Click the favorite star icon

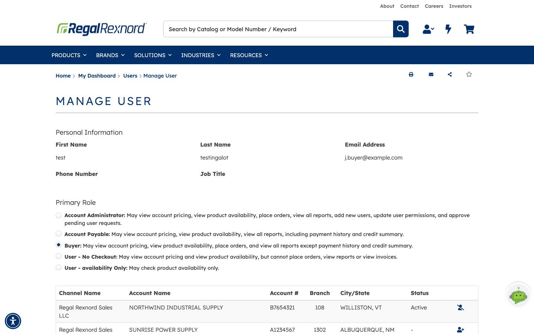tap(469, 74)
